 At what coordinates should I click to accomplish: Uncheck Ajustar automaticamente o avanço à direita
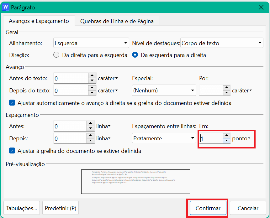[x=12, y=102]
